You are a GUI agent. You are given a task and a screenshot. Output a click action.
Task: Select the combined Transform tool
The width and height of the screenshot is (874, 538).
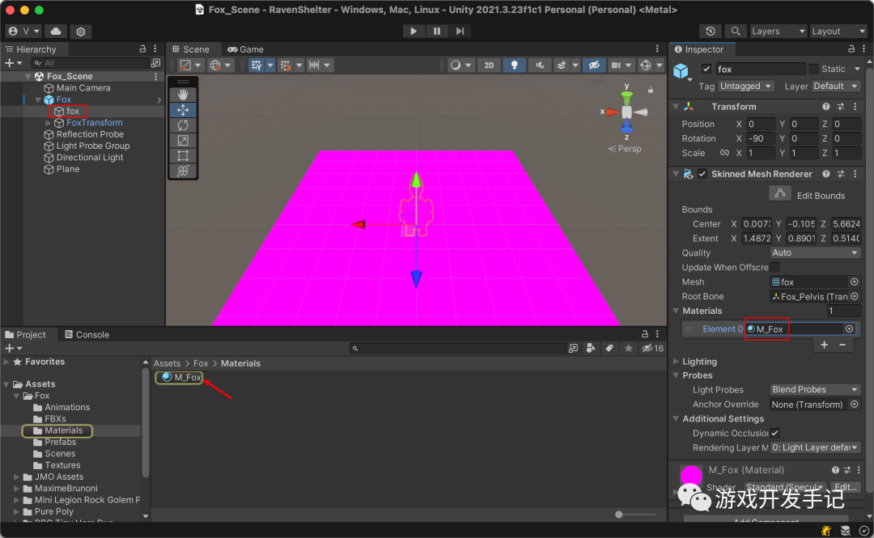183,171
